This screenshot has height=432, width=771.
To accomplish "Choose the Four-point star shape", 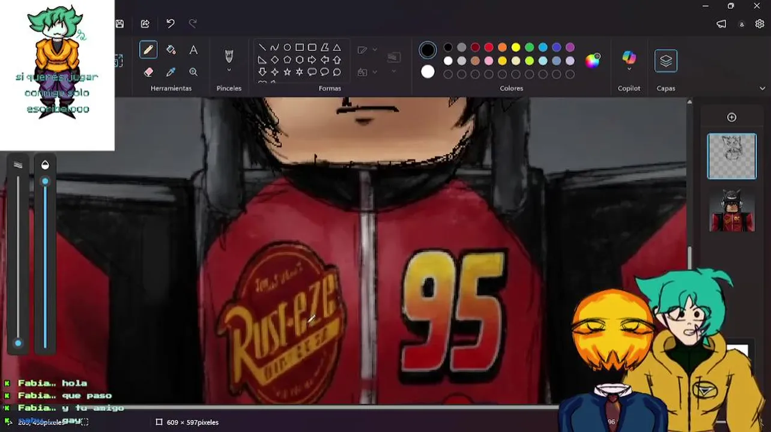I will pyautogui.click(x=274, y=72).
